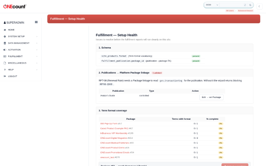The height and width of the screenshot is (166, 266).
Task: Click the '3. Term format coverage' heading
Action: 113,111
